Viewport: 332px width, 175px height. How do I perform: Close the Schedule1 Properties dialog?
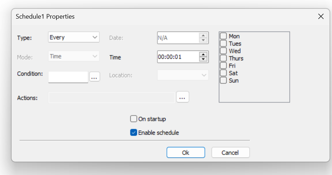(321, 16)
